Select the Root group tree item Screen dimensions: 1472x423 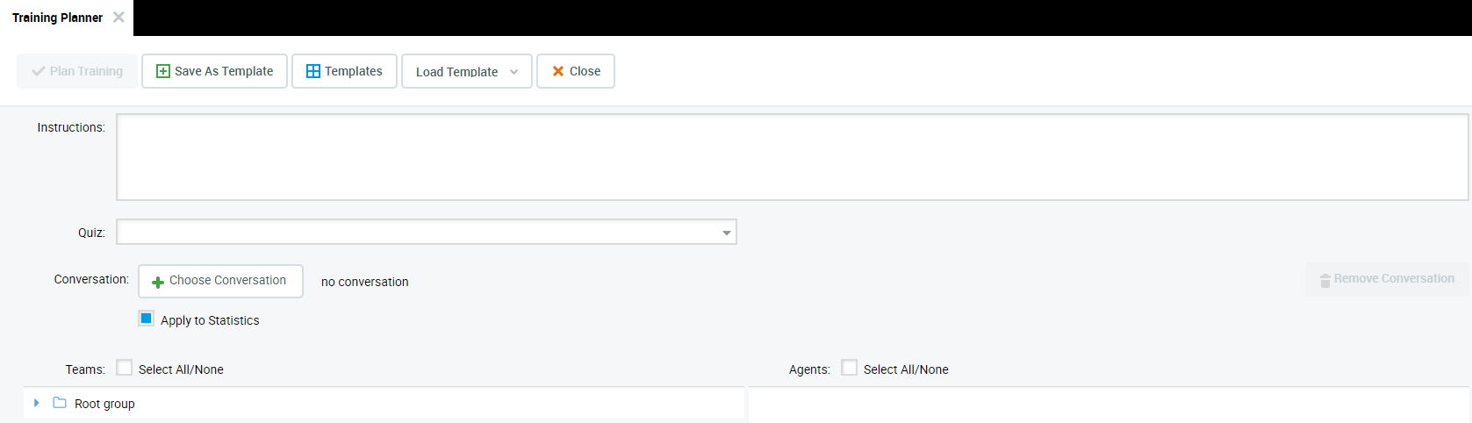tap(104, 404)
